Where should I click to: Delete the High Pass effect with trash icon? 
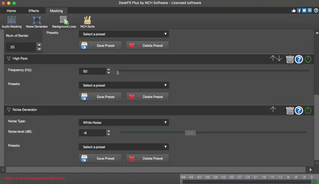290,59
